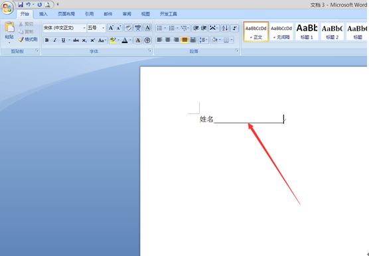This screenshot has height=256, width=369.
Task: Open the change case Aa dropdown
Action: click(102, 40)
